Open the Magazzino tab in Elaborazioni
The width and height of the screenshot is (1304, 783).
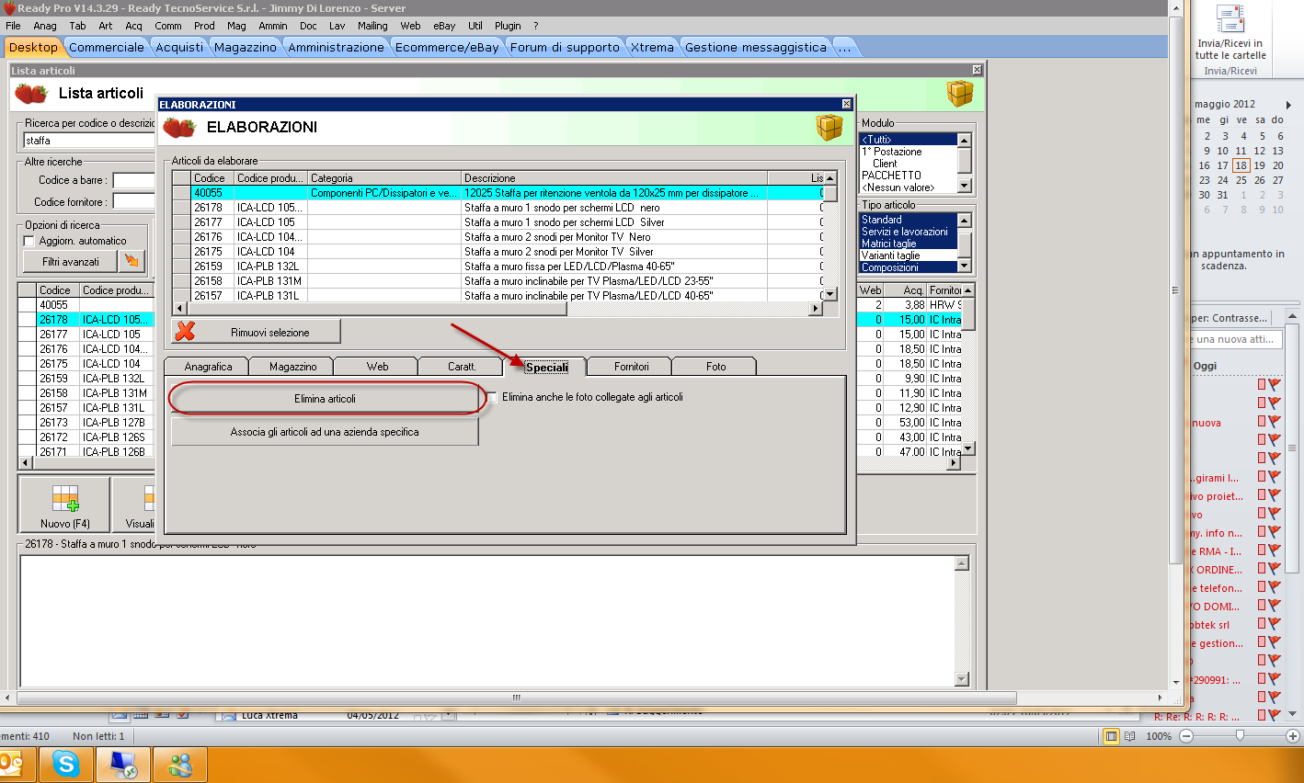tap(292, 367)
